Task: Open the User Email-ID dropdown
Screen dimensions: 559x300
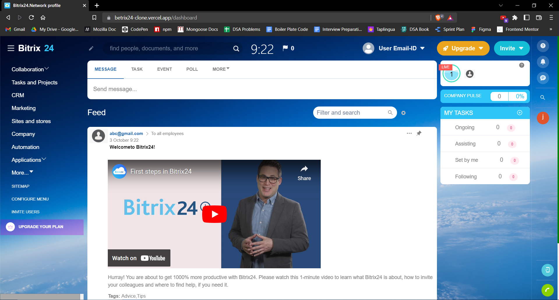Action: (402, 48)
